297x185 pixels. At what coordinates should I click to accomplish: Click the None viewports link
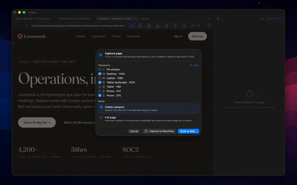(x=196, y=65)
